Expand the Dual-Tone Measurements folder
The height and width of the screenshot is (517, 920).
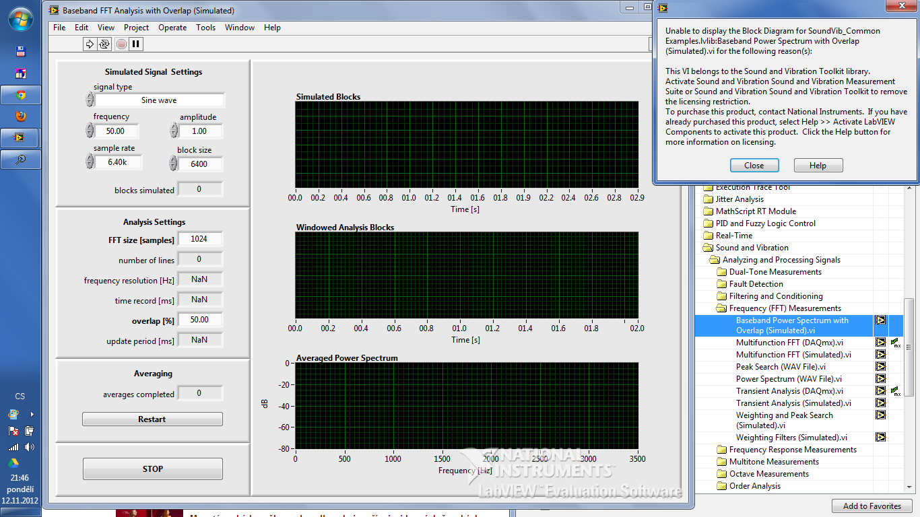point(721,272)
